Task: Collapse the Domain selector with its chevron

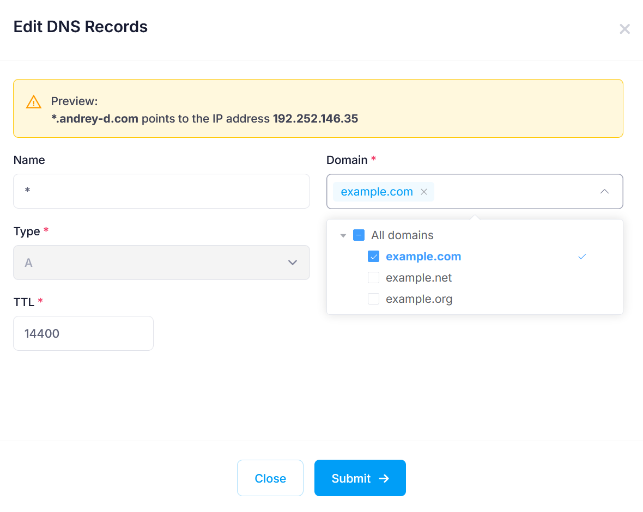Action: point(604,191)
